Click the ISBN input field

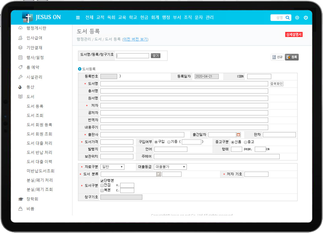[x=259, y=76]
